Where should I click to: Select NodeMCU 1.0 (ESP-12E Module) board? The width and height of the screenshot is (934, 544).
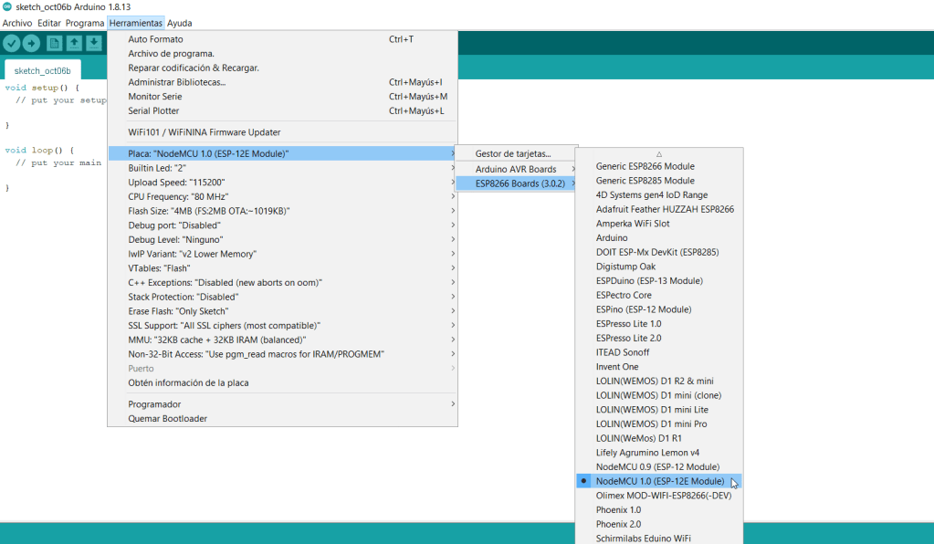tap(659, 481)
